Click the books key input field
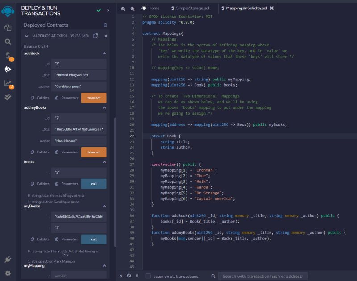Image resolution: width=357 pixels, height=281 pixels. tap(79, 173)
